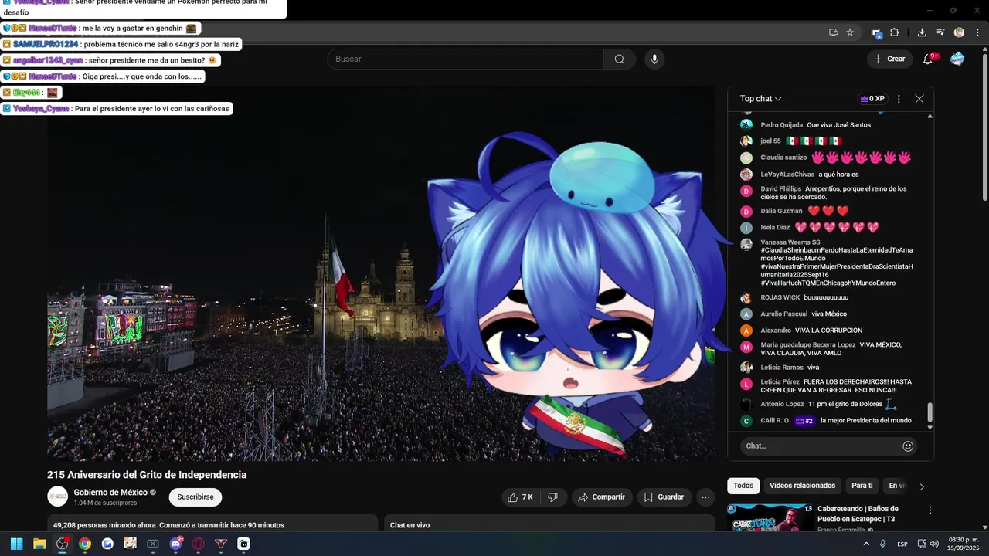The width and height of the screenshot is (989, 556).
Task: Select the Para ti filter chip
Action: 862,486
